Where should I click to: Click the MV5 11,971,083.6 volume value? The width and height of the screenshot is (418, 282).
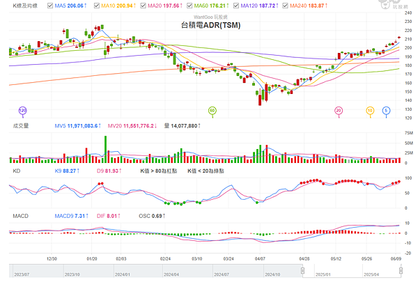coord(77,126)
